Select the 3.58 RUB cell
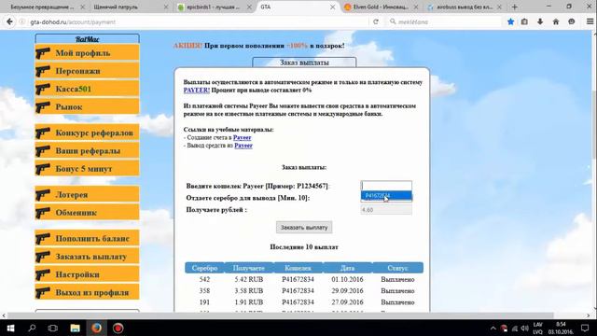 click(x=249, y=290)
